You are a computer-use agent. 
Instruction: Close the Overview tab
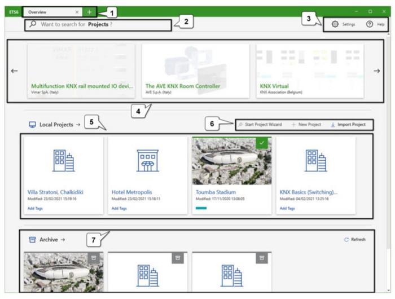[77, 12]
